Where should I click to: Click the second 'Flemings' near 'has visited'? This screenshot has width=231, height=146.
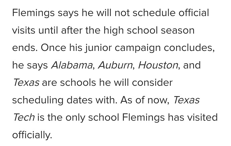143,118
